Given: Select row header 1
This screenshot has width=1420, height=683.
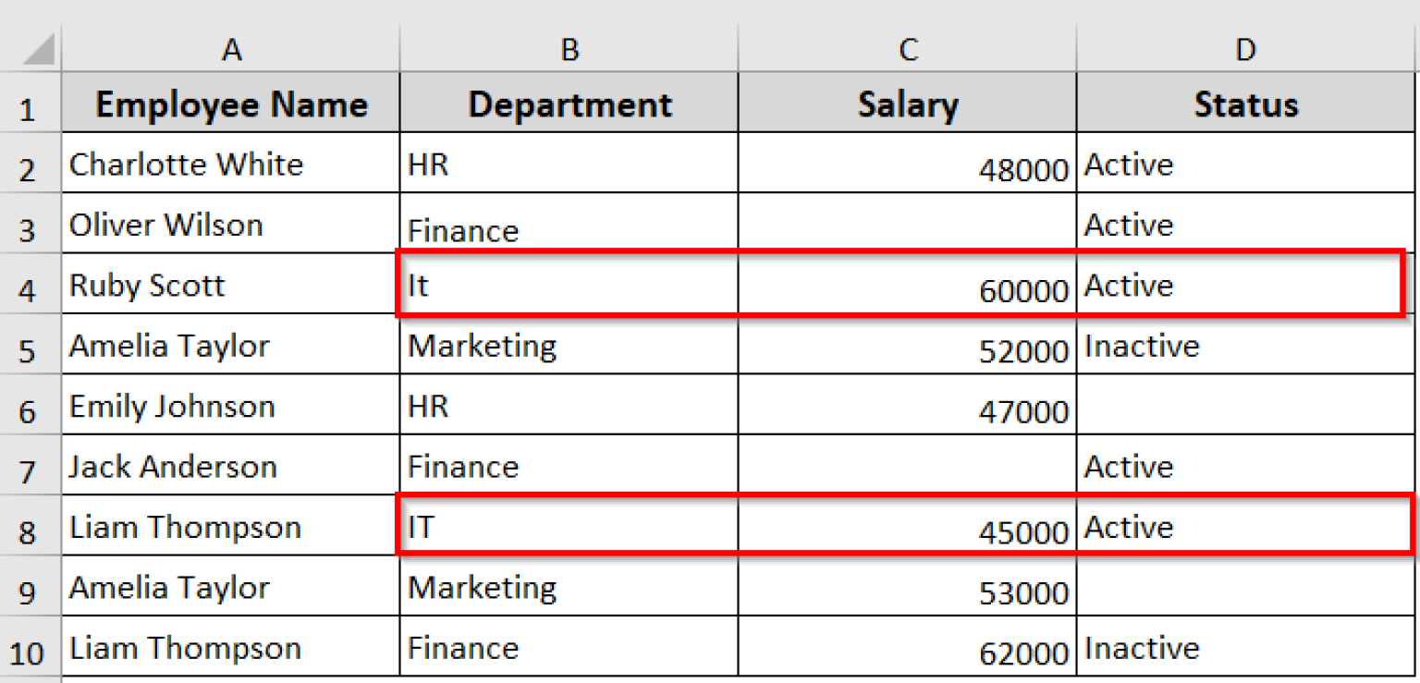Looking at the screenshot, I should click(x=30, y=104).
